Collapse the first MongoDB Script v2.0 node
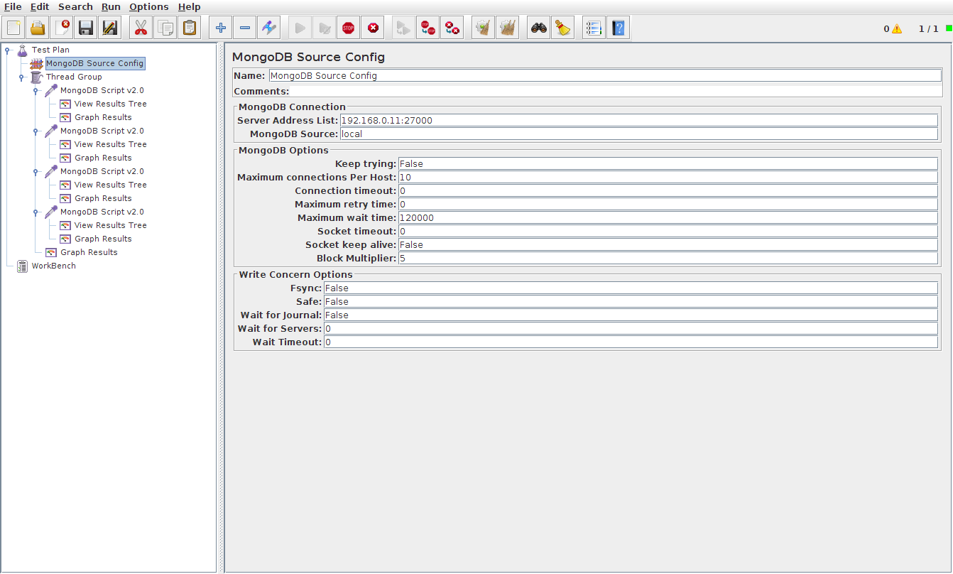 (x=36, y=90)
